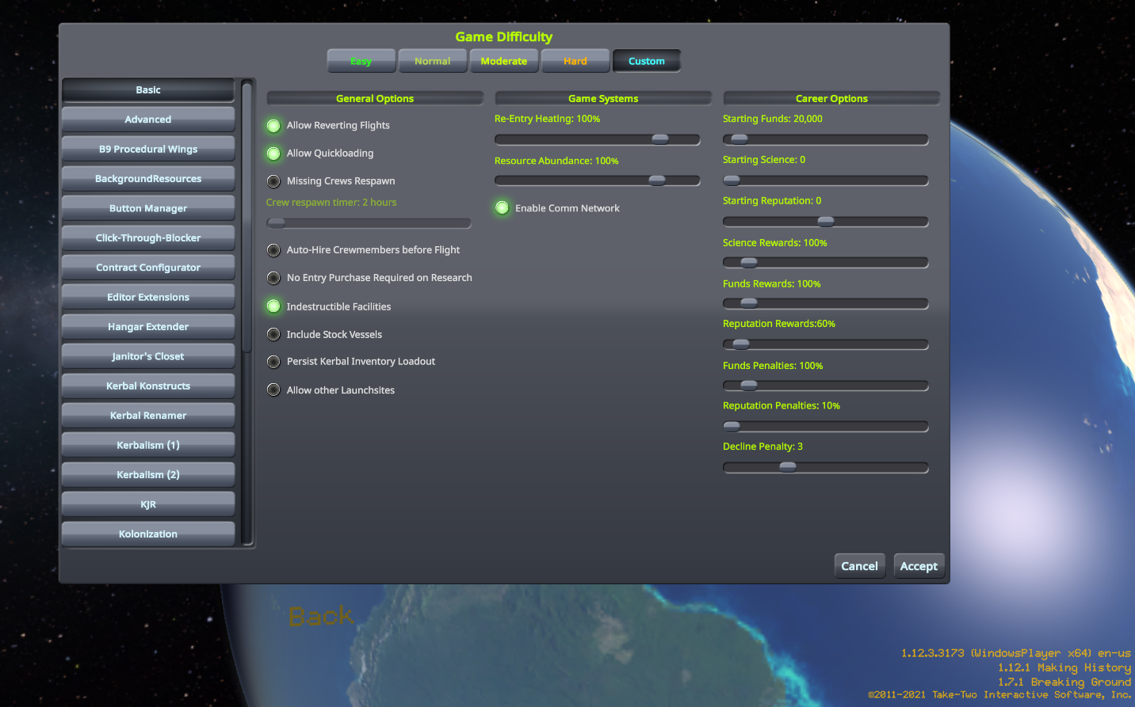Open the Advanced settings section
This screenshot has width=1135, height=707.
click(x=148, y=120)
